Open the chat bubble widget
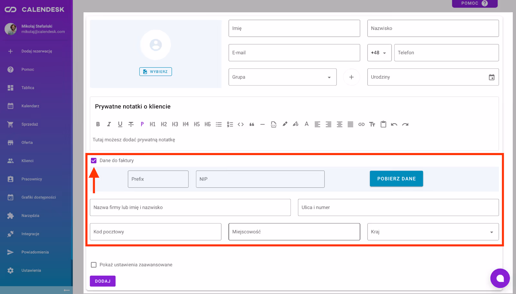516x294 pixels. pyautogui.click(x=500, y=278)
